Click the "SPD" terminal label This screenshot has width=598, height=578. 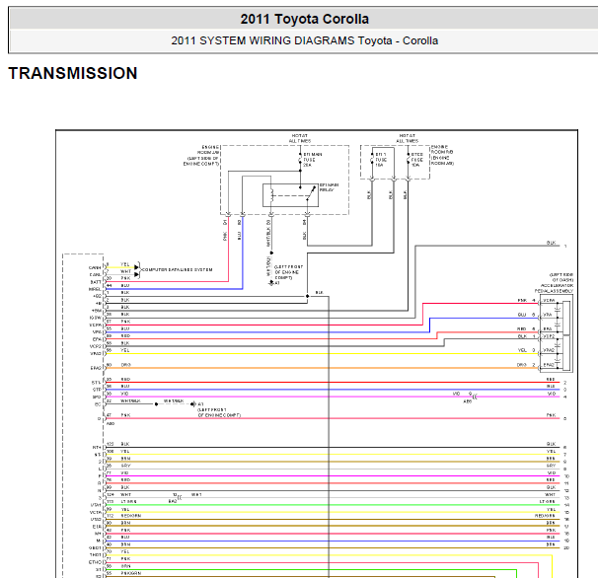[97, 397]
